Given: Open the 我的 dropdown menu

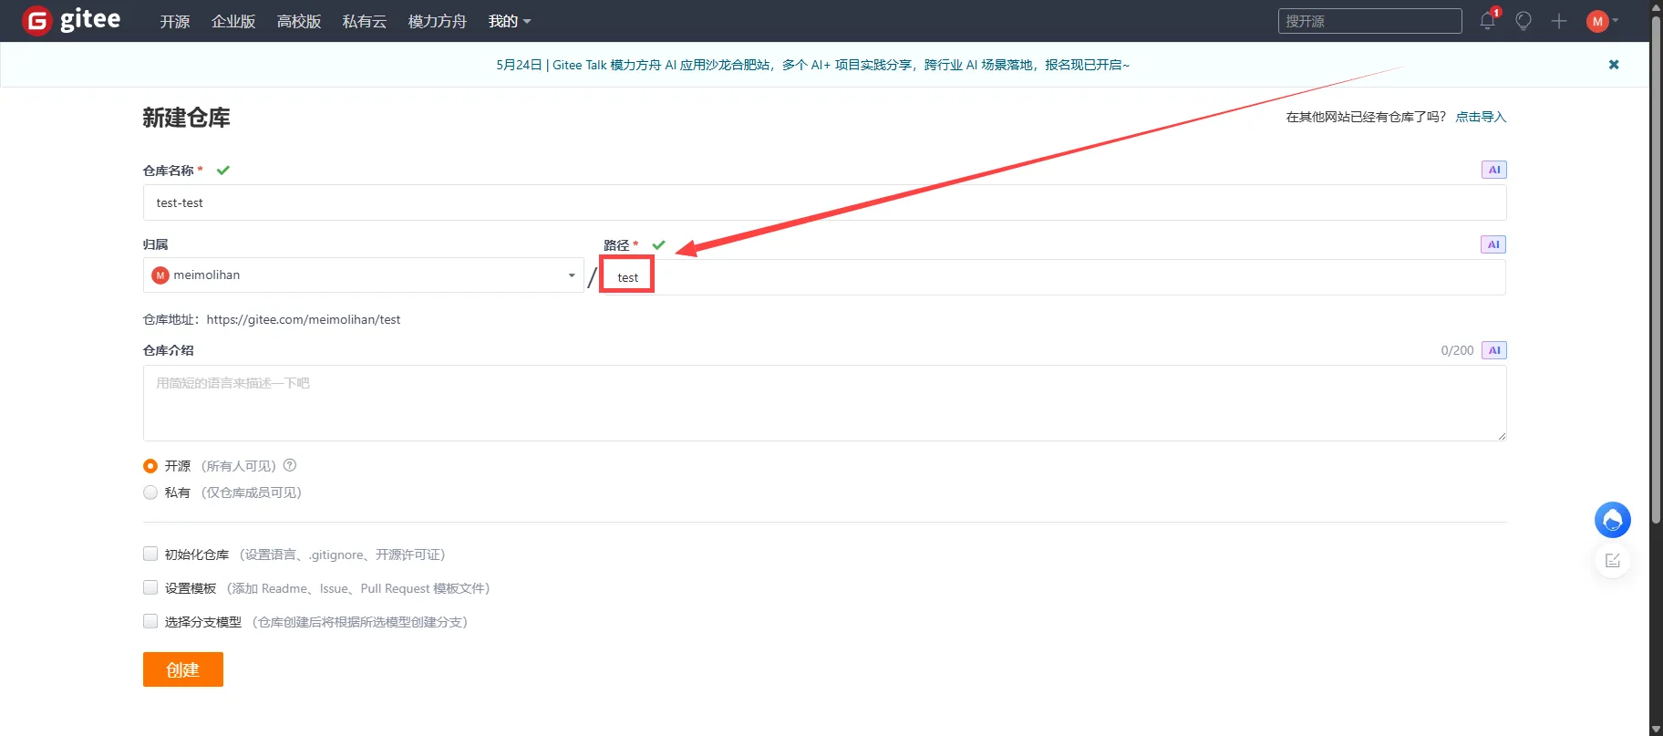Looking at the screenshot, I should click(x=509, y=21).
